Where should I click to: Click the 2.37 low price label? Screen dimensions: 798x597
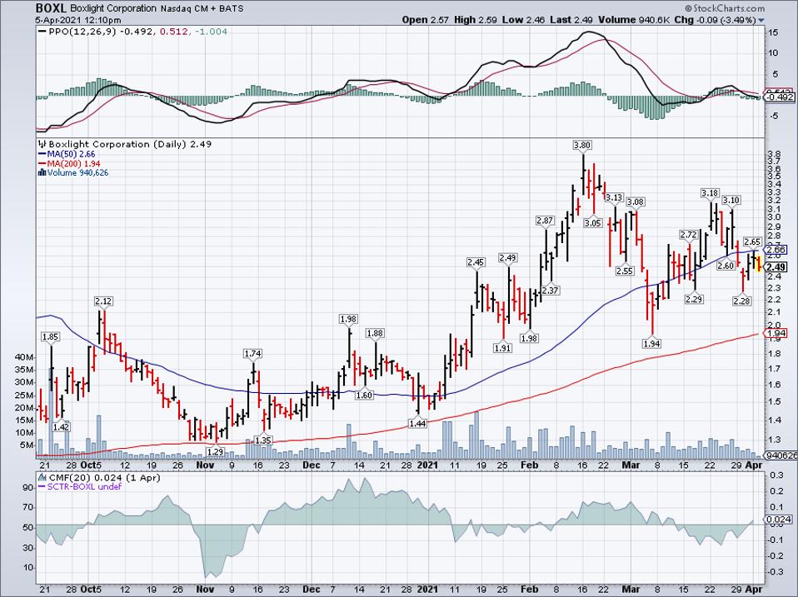coord(551,291)
